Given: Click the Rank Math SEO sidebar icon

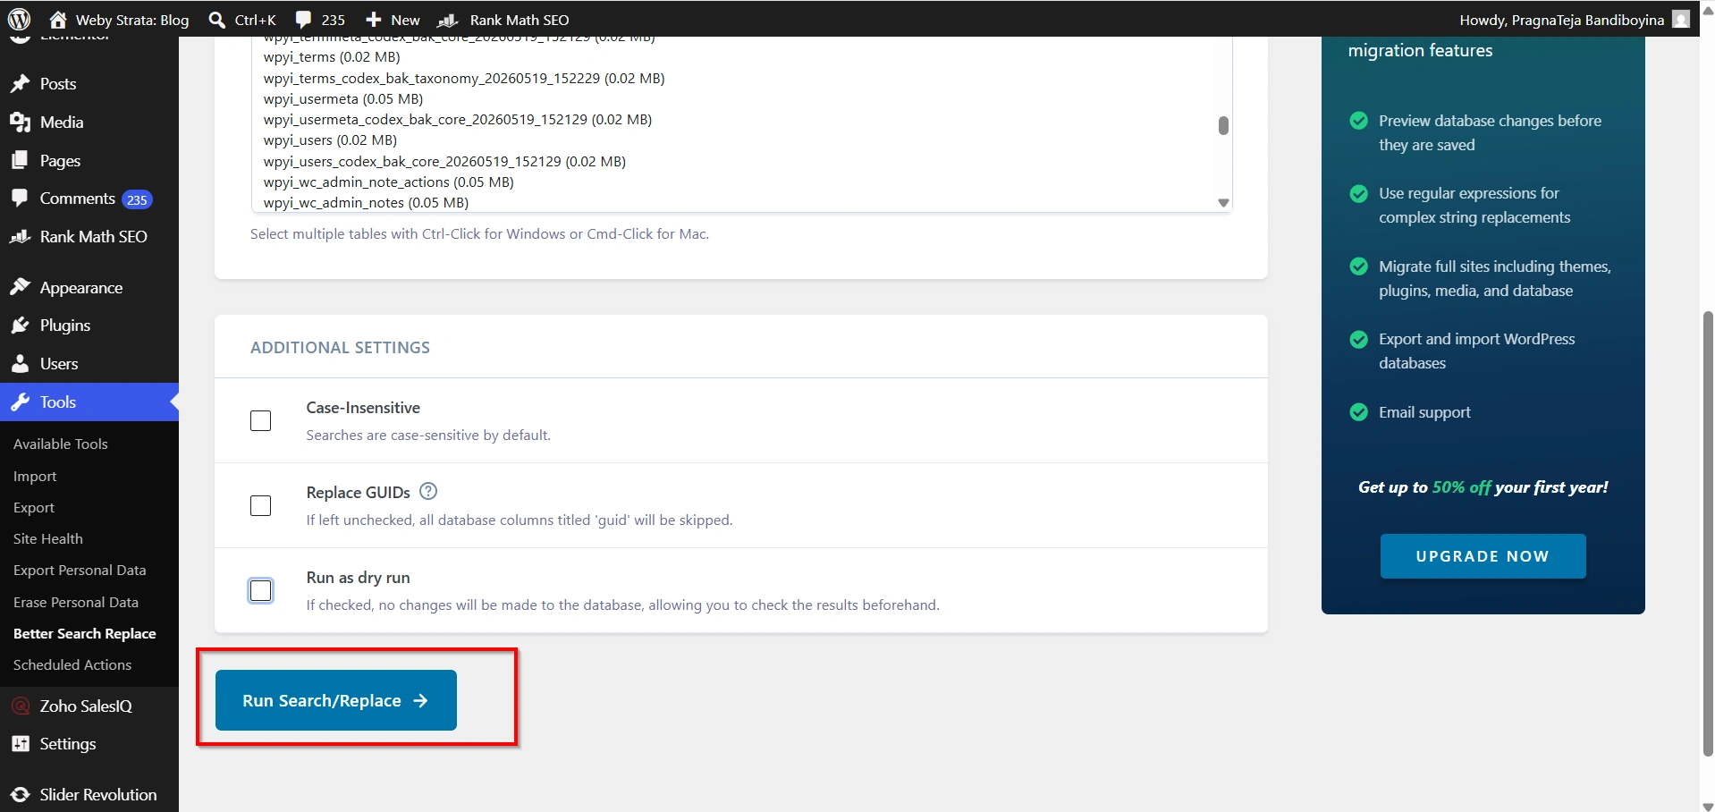Looking at the screenshot, I should click(x=20, y=237).
